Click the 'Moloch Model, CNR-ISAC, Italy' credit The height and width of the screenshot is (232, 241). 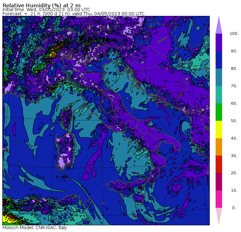coord(35,228)
